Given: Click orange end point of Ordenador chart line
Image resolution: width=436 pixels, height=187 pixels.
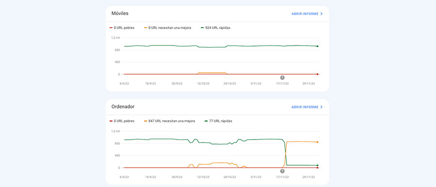Looking at the screenshot, I should (x=317, y=142).
